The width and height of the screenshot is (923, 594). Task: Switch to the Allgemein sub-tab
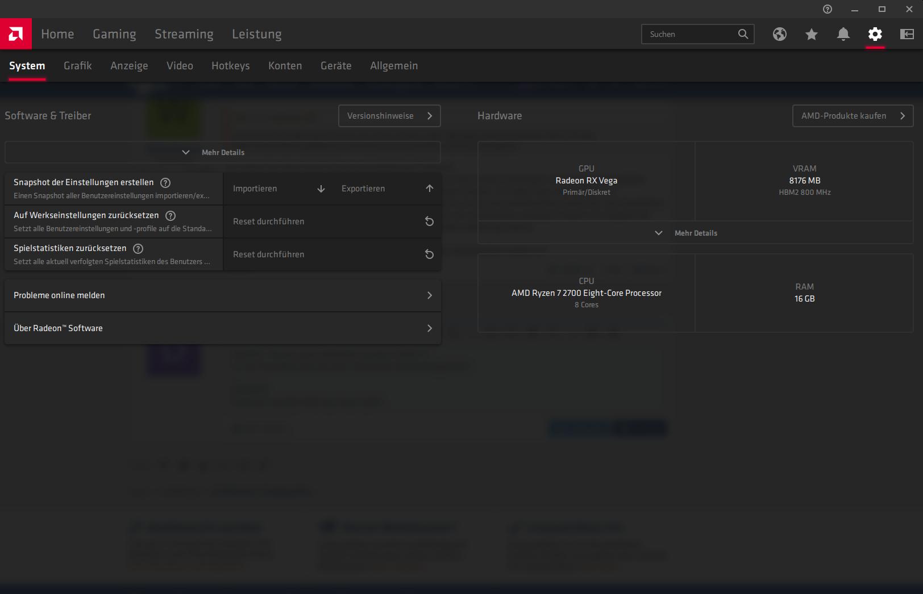click(394, 66)
